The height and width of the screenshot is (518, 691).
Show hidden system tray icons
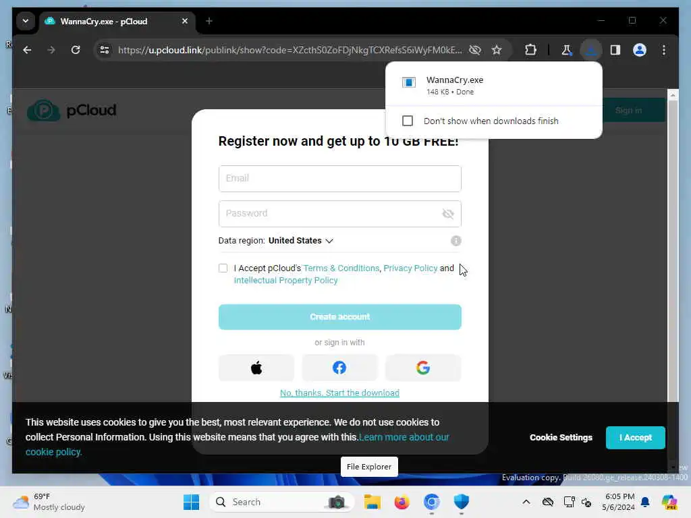coord(526,502)
